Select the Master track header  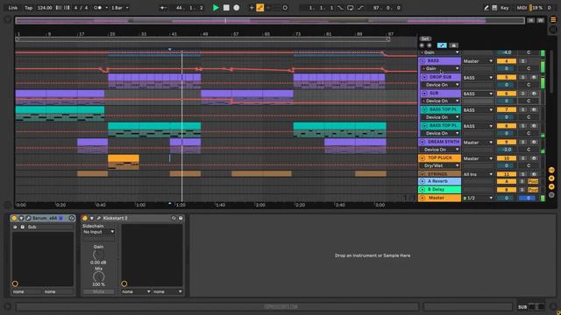(x=440, y=198)
